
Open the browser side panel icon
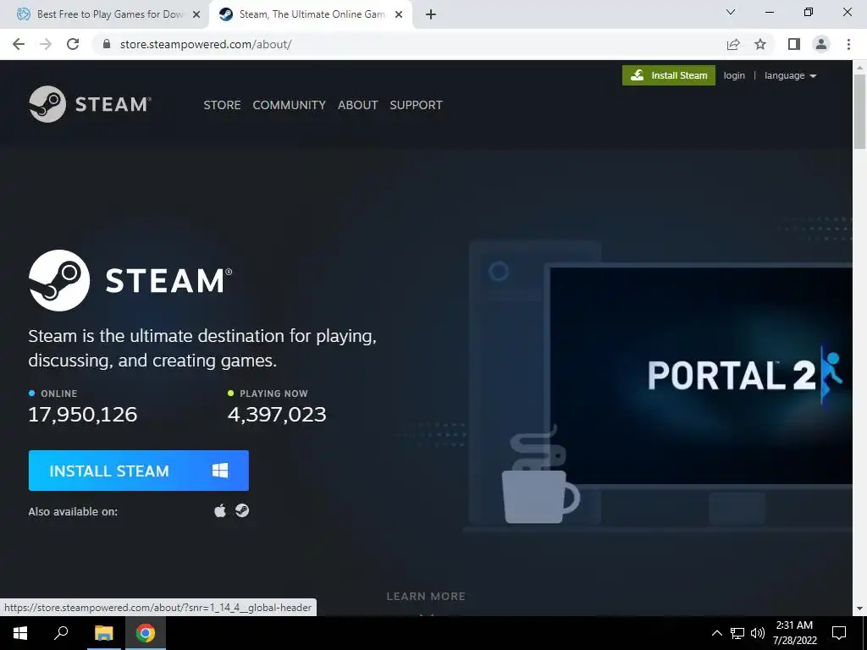pos(794,44)
